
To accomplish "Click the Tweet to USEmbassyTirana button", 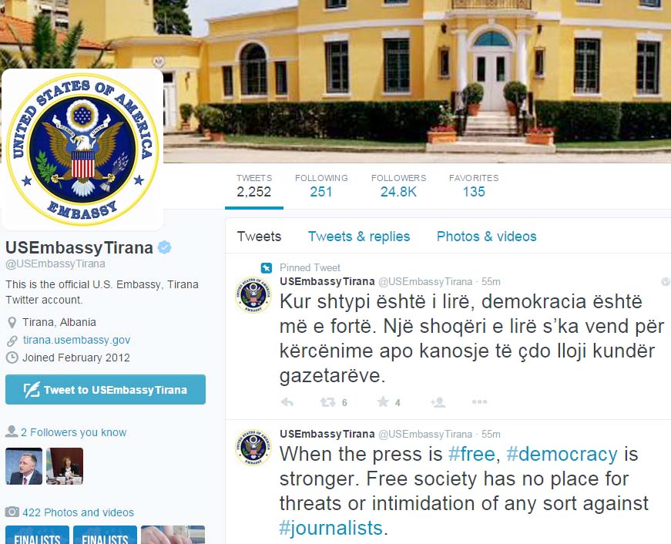I will [x=106, y=389].
